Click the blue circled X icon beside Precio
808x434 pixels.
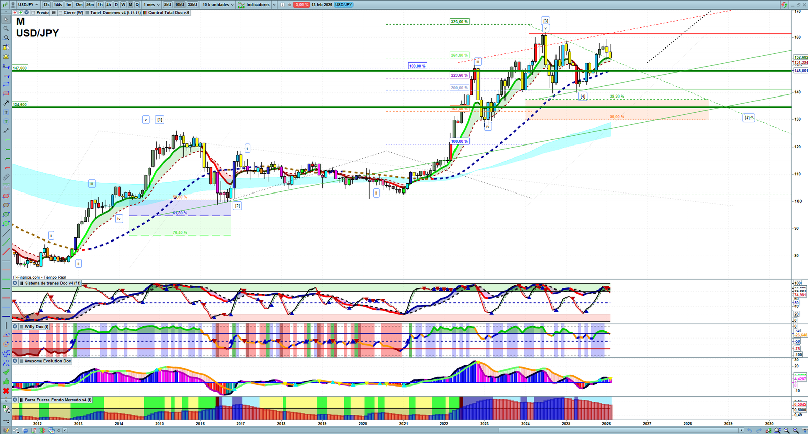coord(27,13)
